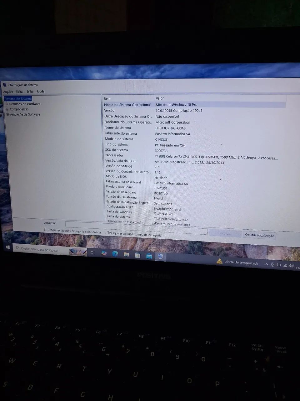Viewport: 300px width, 401px height.
Task: Open Microsoft Edge from the taskbar
Action: pos(115,254)
